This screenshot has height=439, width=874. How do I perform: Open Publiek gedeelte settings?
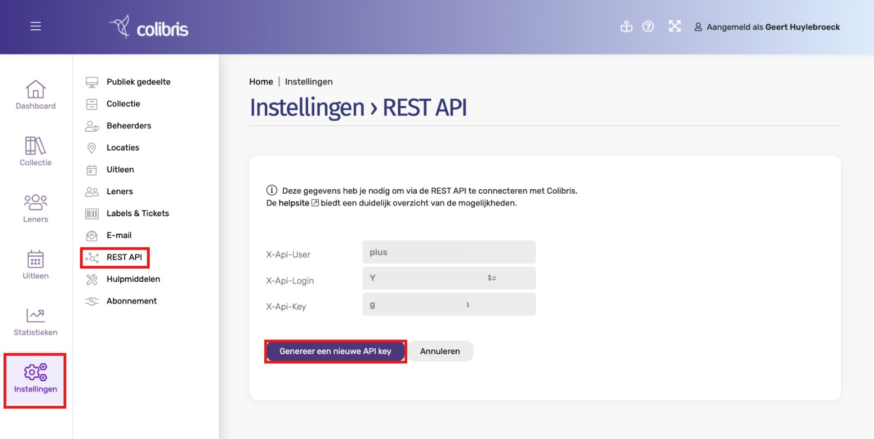click(139, 82)
